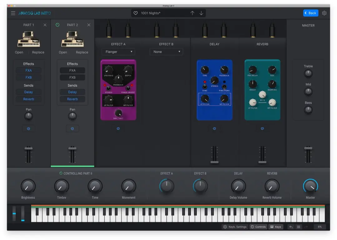Bypass the Delay with its power icon
The height and width of the screenshot is (240, 337).
coord(214,128)
